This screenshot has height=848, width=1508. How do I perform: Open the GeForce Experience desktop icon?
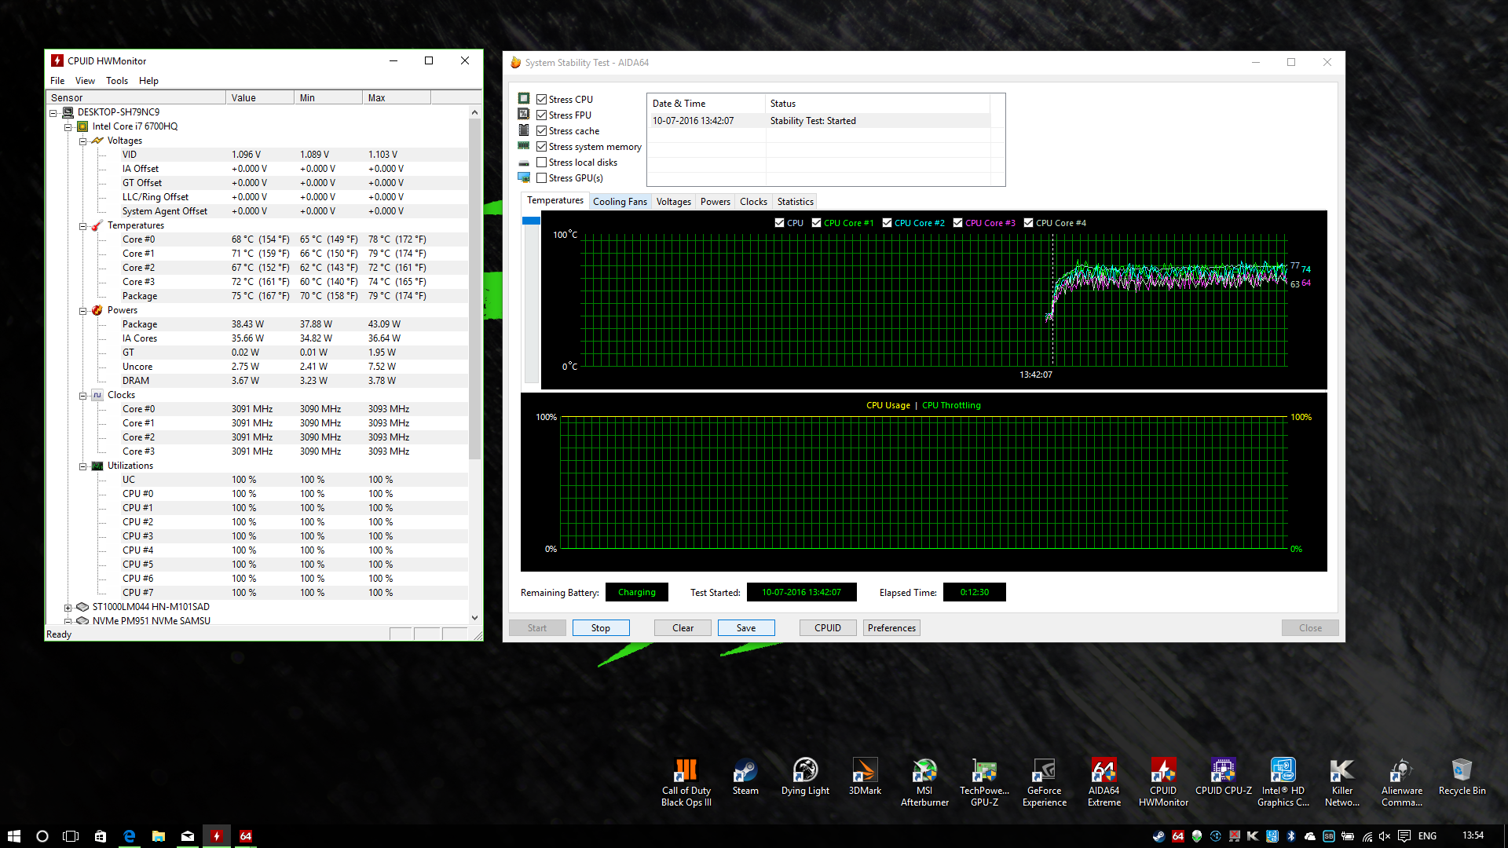tap(1044, 782)
